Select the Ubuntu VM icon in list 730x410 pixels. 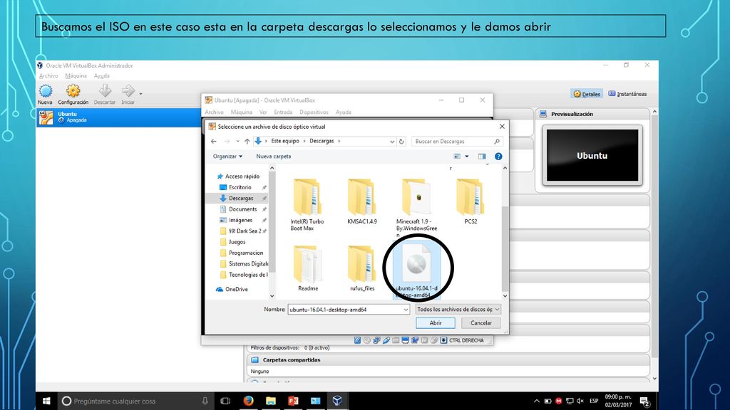click(46, 117)
